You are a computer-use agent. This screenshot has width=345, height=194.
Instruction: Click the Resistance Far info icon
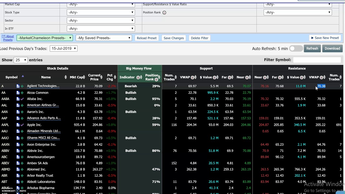coord(280,78)
